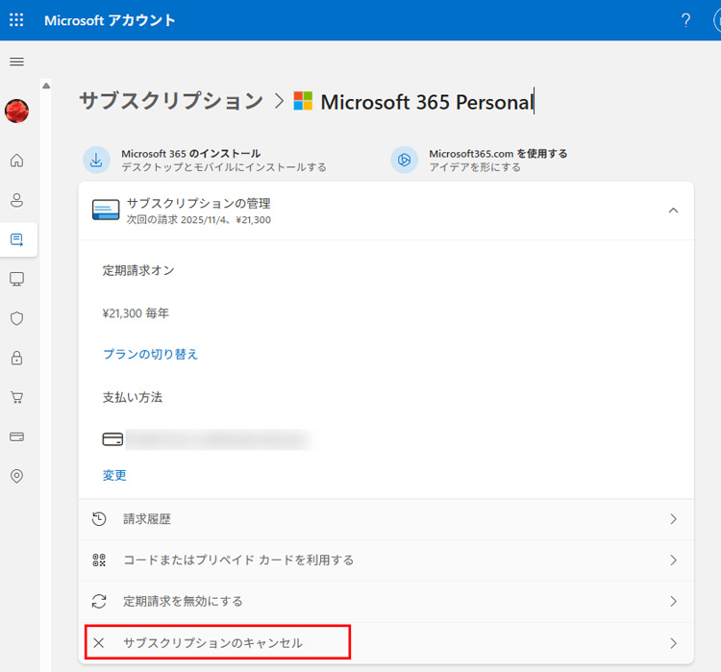Expand the prepaid card row chevron

(x=673, y=560)
